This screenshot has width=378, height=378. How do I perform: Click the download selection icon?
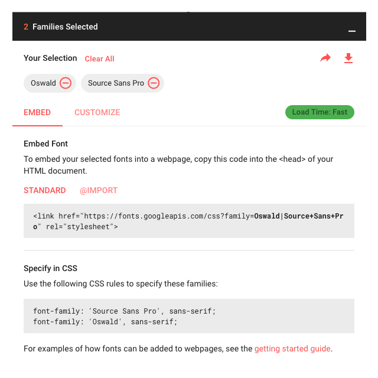[x=348, y=58]
